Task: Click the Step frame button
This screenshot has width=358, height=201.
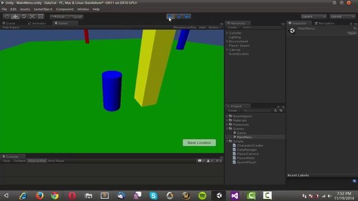Action: [x=187, y=16]
